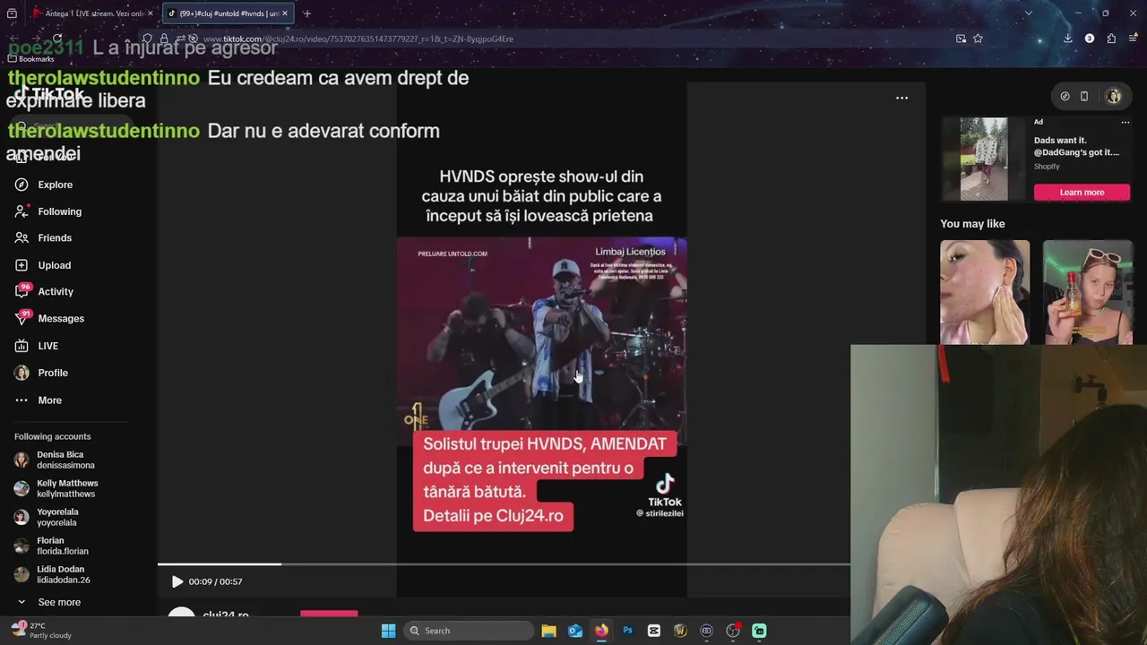
Task: Open the first You may like video
Action: [985, 292]
